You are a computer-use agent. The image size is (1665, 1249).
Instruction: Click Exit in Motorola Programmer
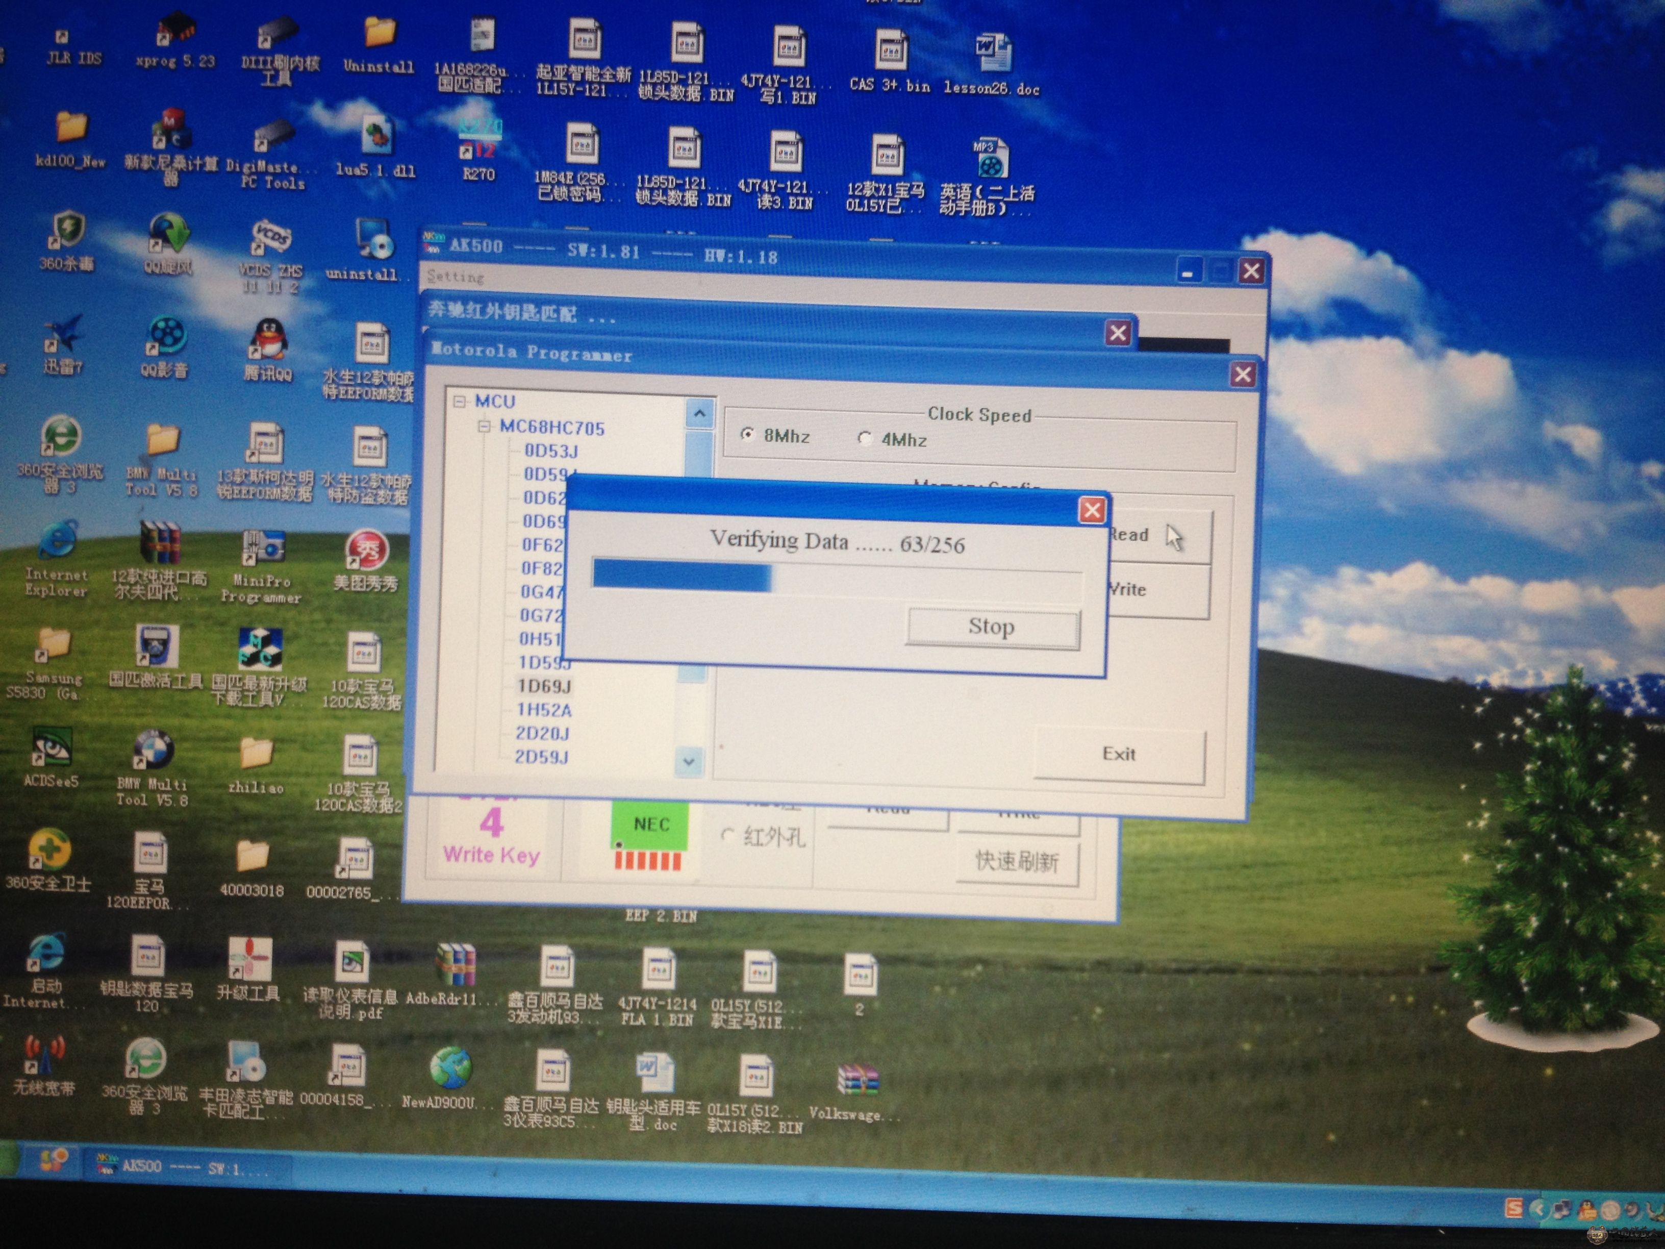pyautogui.click(x=1119, y=755)
